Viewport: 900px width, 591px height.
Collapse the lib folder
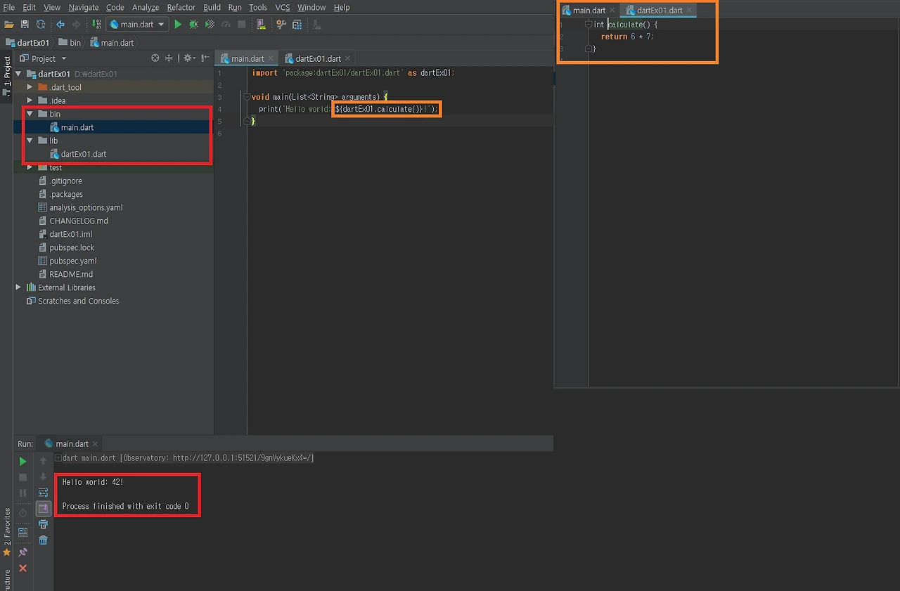click(30, 141)
